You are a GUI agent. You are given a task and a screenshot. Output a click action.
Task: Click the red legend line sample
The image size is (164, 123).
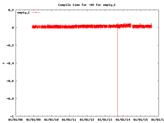coord(36,13)
